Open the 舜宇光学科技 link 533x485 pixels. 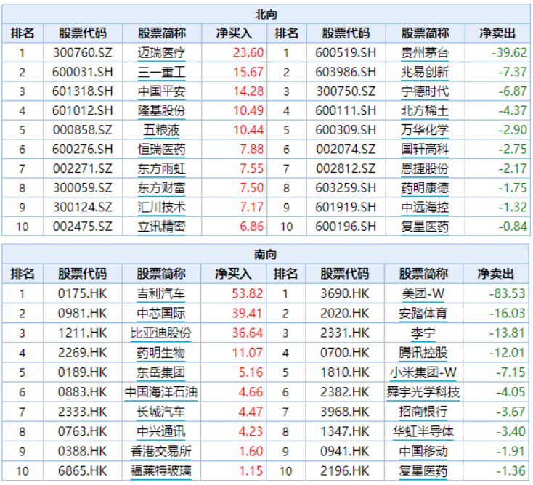[423, 392]
